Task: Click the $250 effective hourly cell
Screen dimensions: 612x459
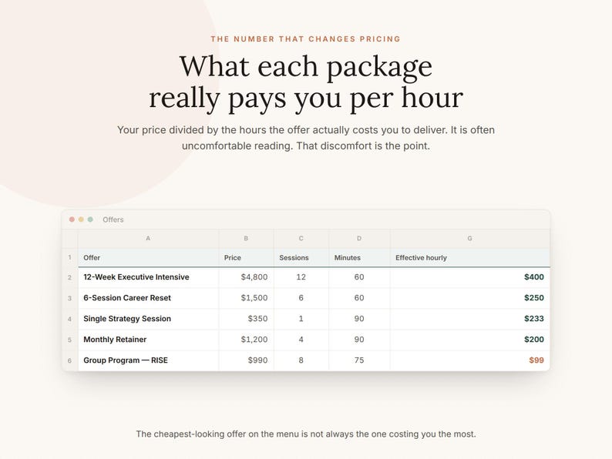Action: tap(470, 298)
